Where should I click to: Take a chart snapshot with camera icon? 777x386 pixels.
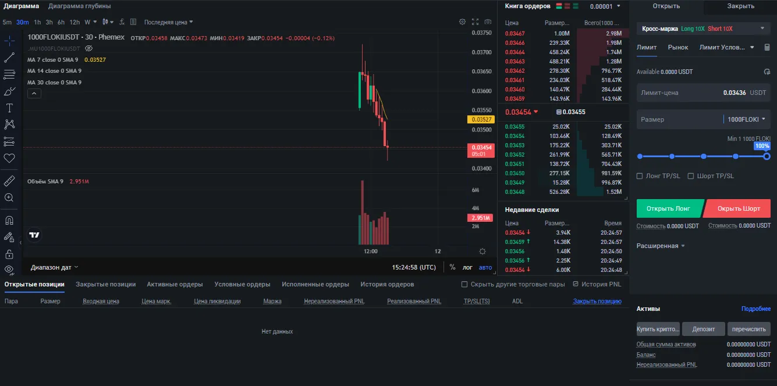point(488,22)
